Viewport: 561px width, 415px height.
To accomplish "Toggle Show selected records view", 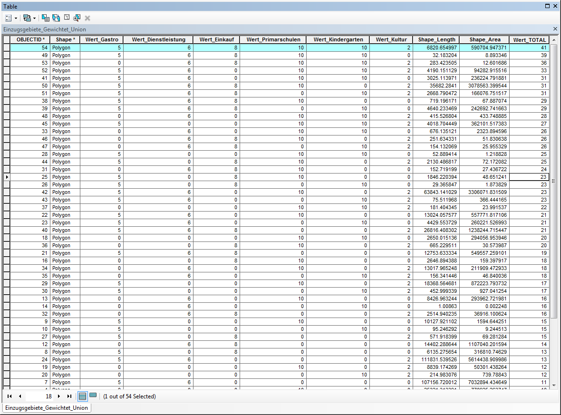I will tap(93, 396).
